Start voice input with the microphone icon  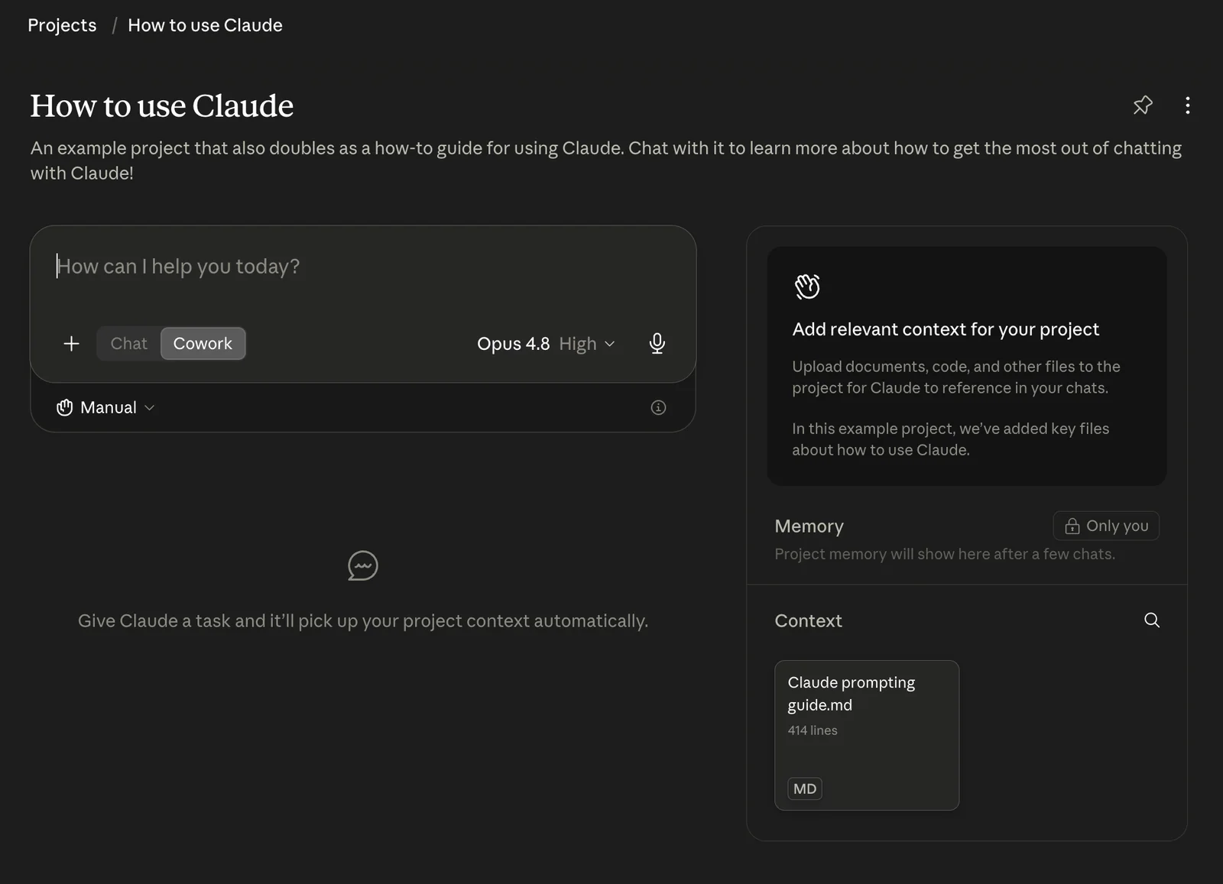click(657, 344)
